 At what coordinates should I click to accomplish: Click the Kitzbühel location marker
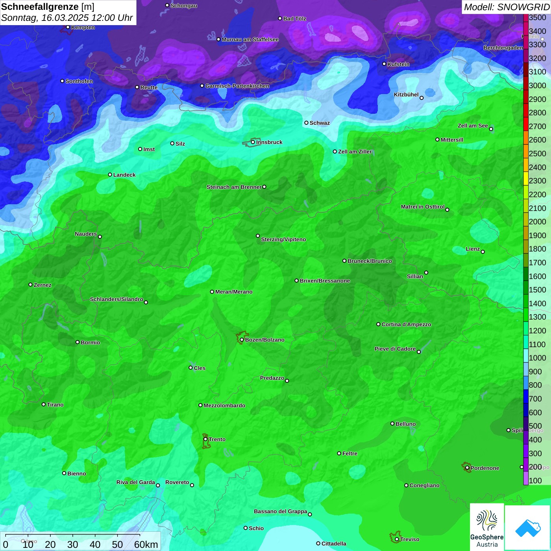tap(422, 98)
